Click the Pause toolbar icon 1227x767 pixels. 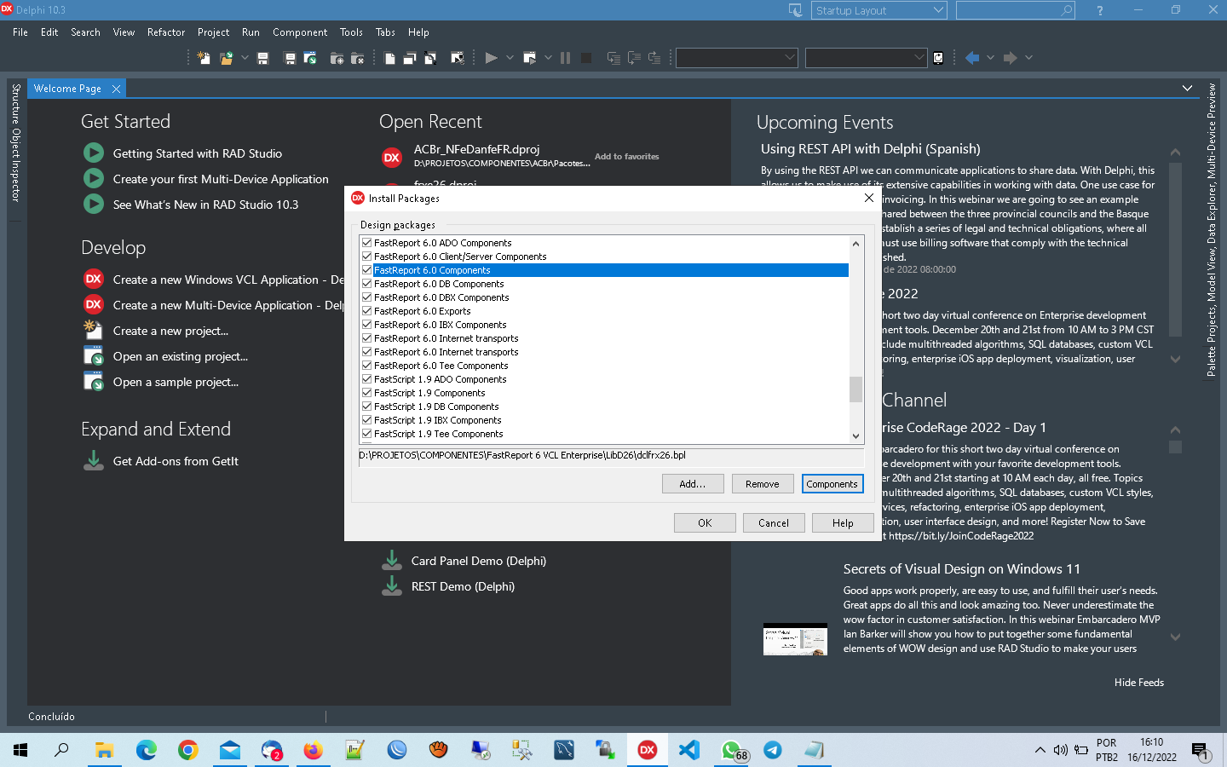(565, 58)
